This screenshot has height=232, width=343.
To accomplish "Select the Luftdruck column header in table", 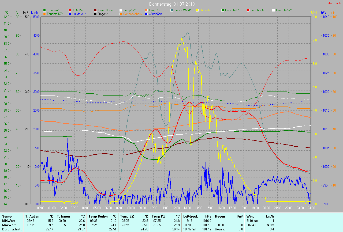I will tap(191, 216).
